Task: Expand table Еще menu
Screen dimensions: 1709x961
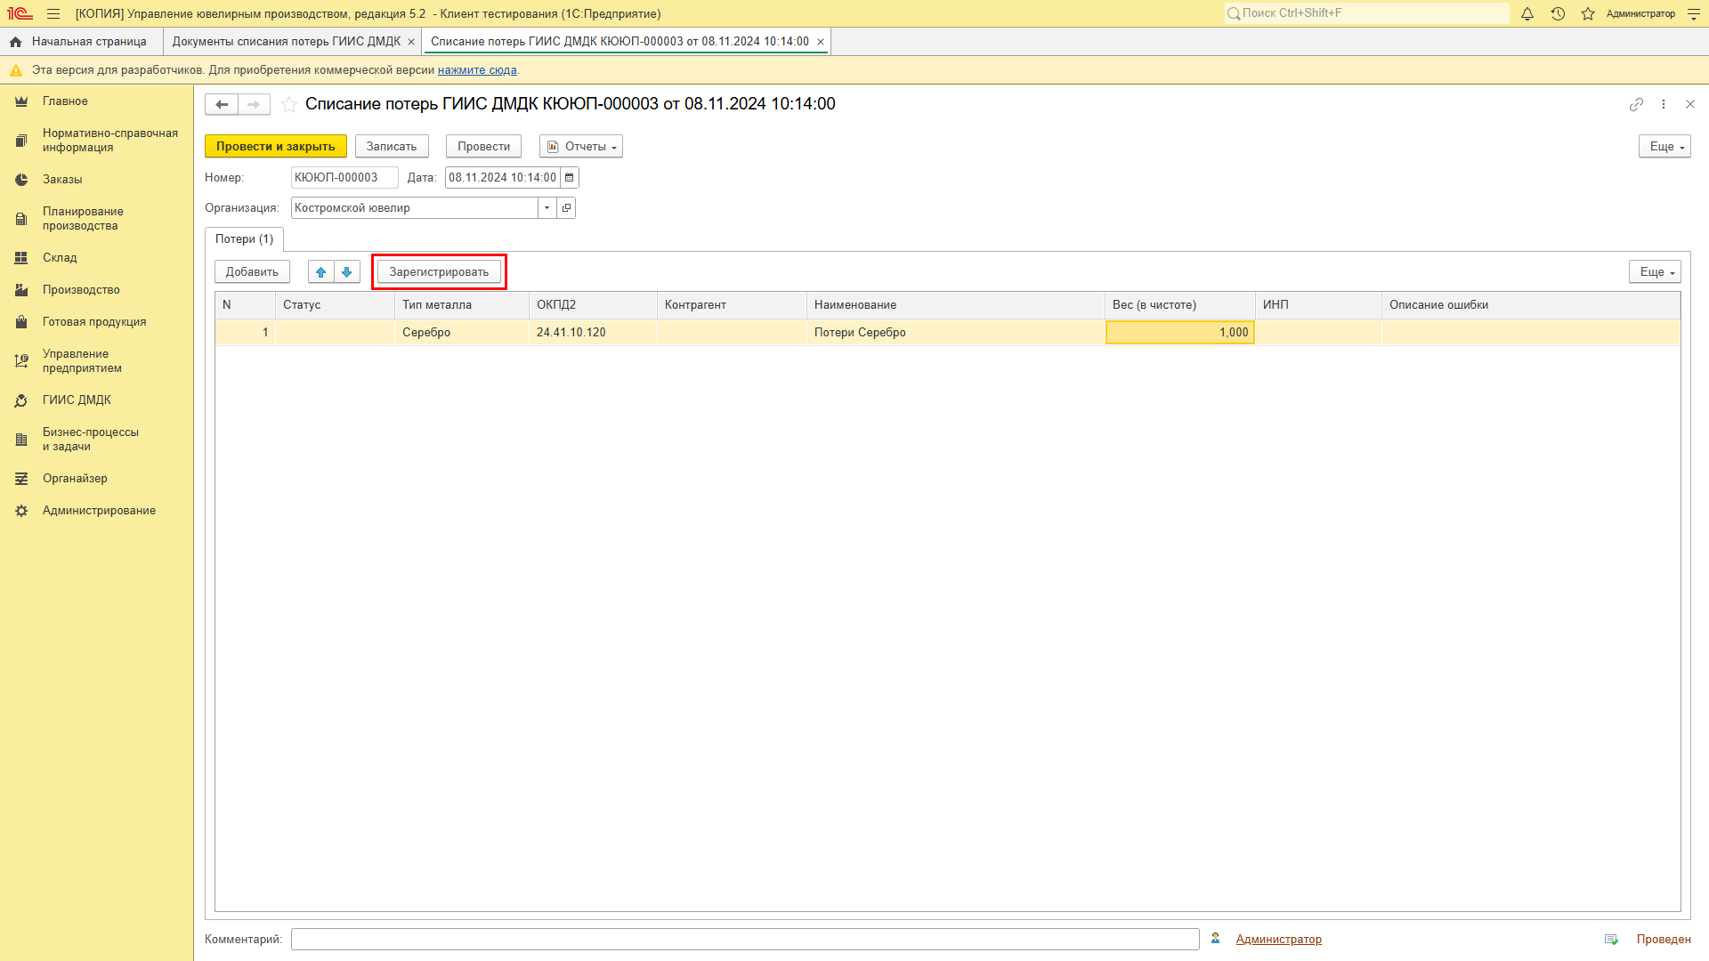Action: pos(1655,272)
